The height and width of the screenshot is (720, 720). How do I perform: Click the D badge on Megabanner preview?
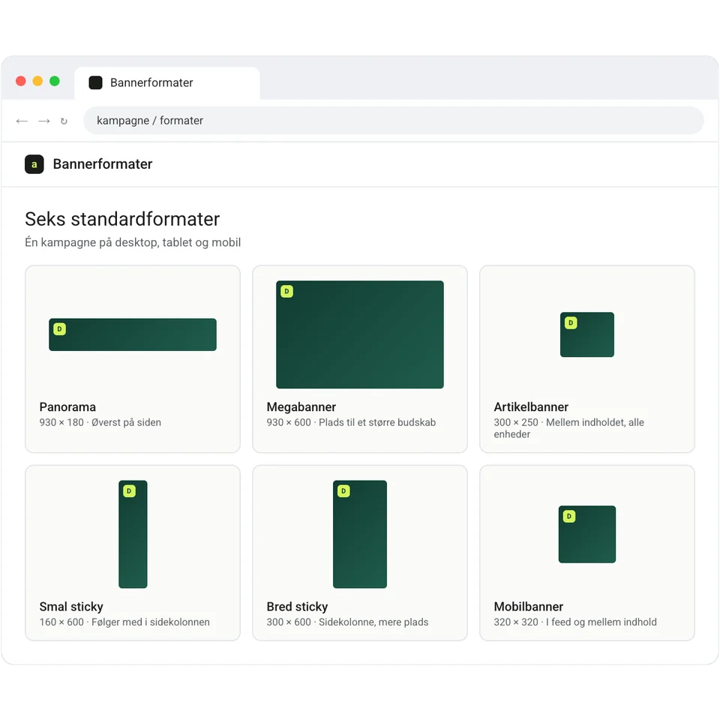pyautogui.click(x=287, y=291)
